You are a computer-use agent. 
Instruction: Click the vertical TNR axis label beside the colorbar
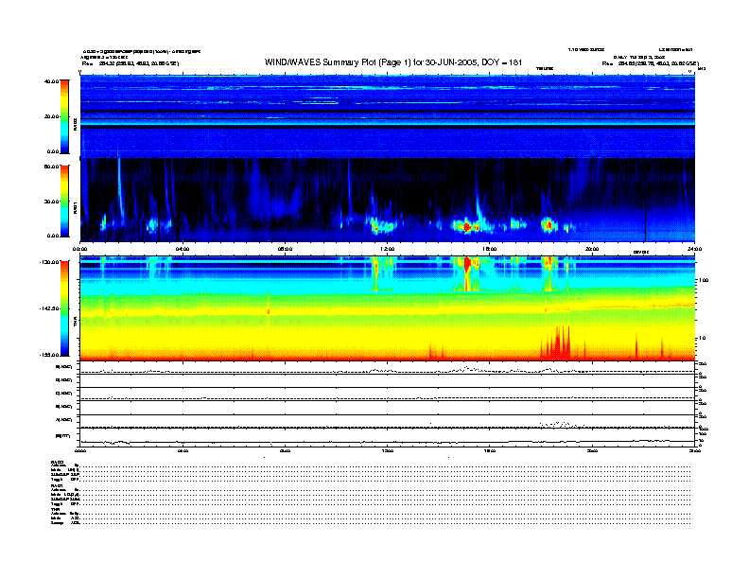pyautogui.click(x=75, y=322)
